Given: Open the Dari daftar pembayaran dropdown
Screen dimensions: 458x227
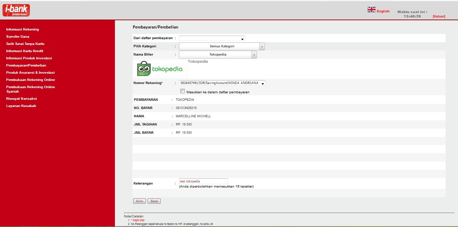Looking at the screenshot, I should (212, 38).
